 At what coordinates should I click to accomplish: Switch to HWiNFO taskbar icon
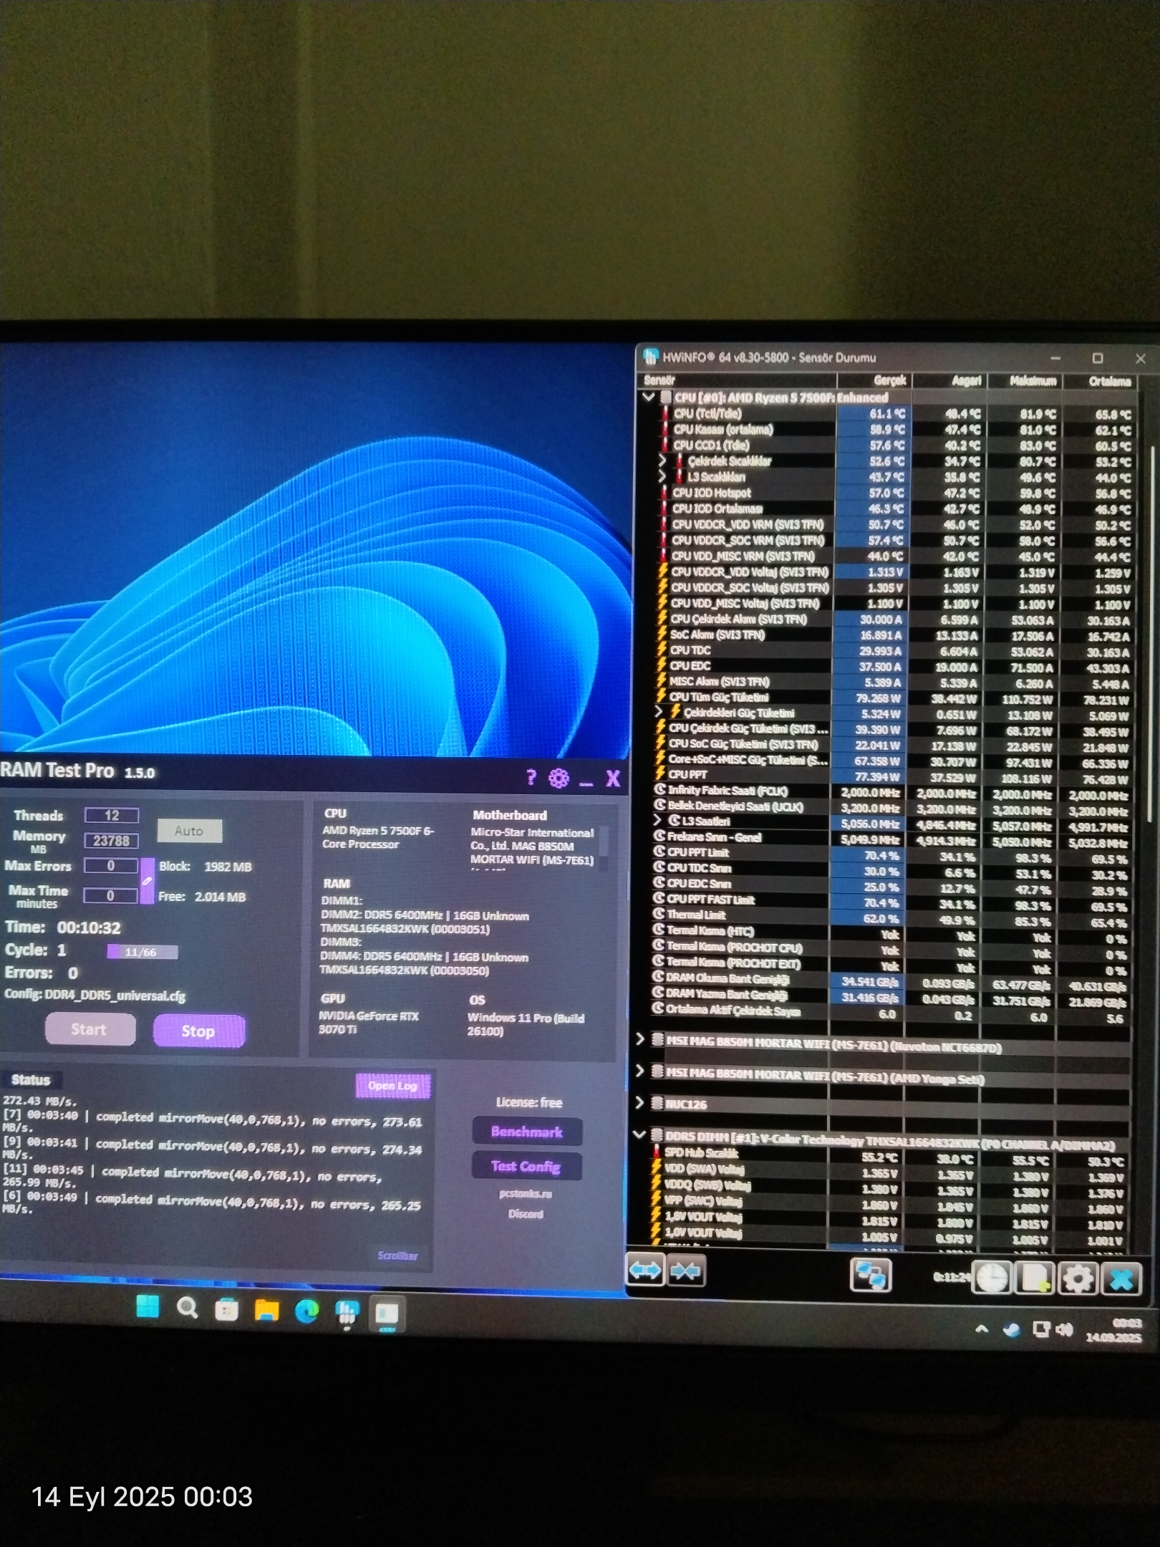pyautogui.click(x=347, y=1313)
